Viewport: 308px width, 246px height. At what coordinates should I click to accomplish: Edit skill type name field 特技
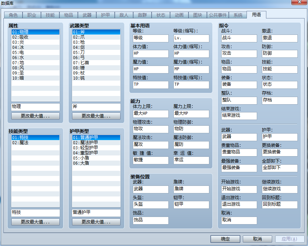click(x=36, y=213)
